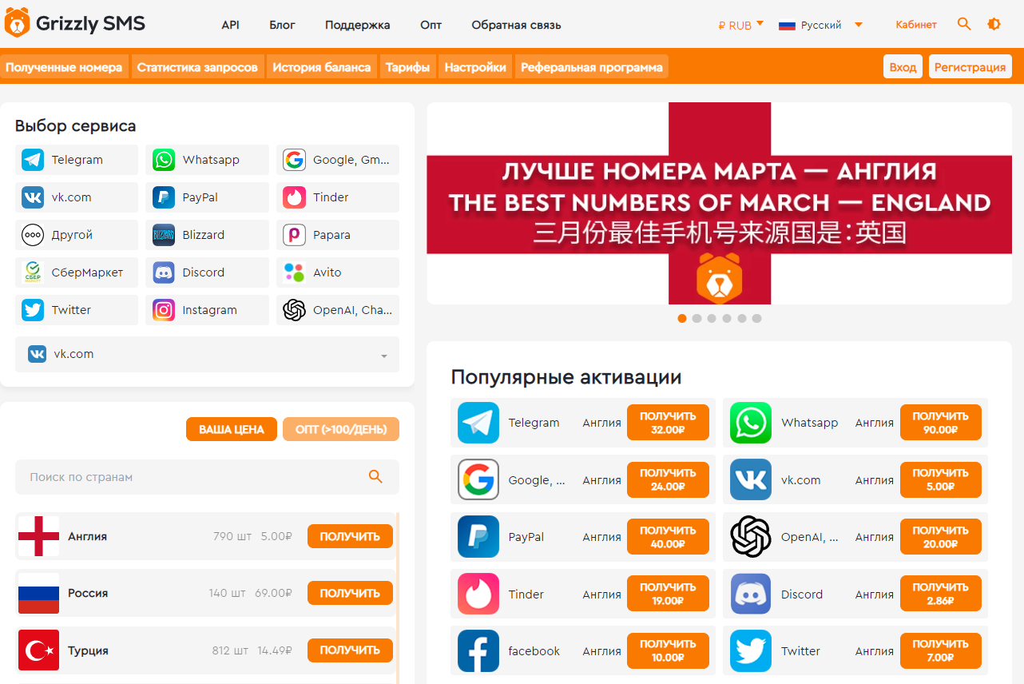Click the Turkey flag in country list
Viewport: 1024px width, 684px height.
point(38,650)
